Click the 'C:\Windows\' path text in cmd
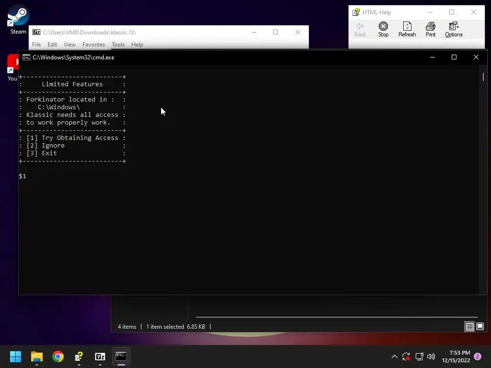The height and width of the screenshot is (368, 491). tap(59, 107)
